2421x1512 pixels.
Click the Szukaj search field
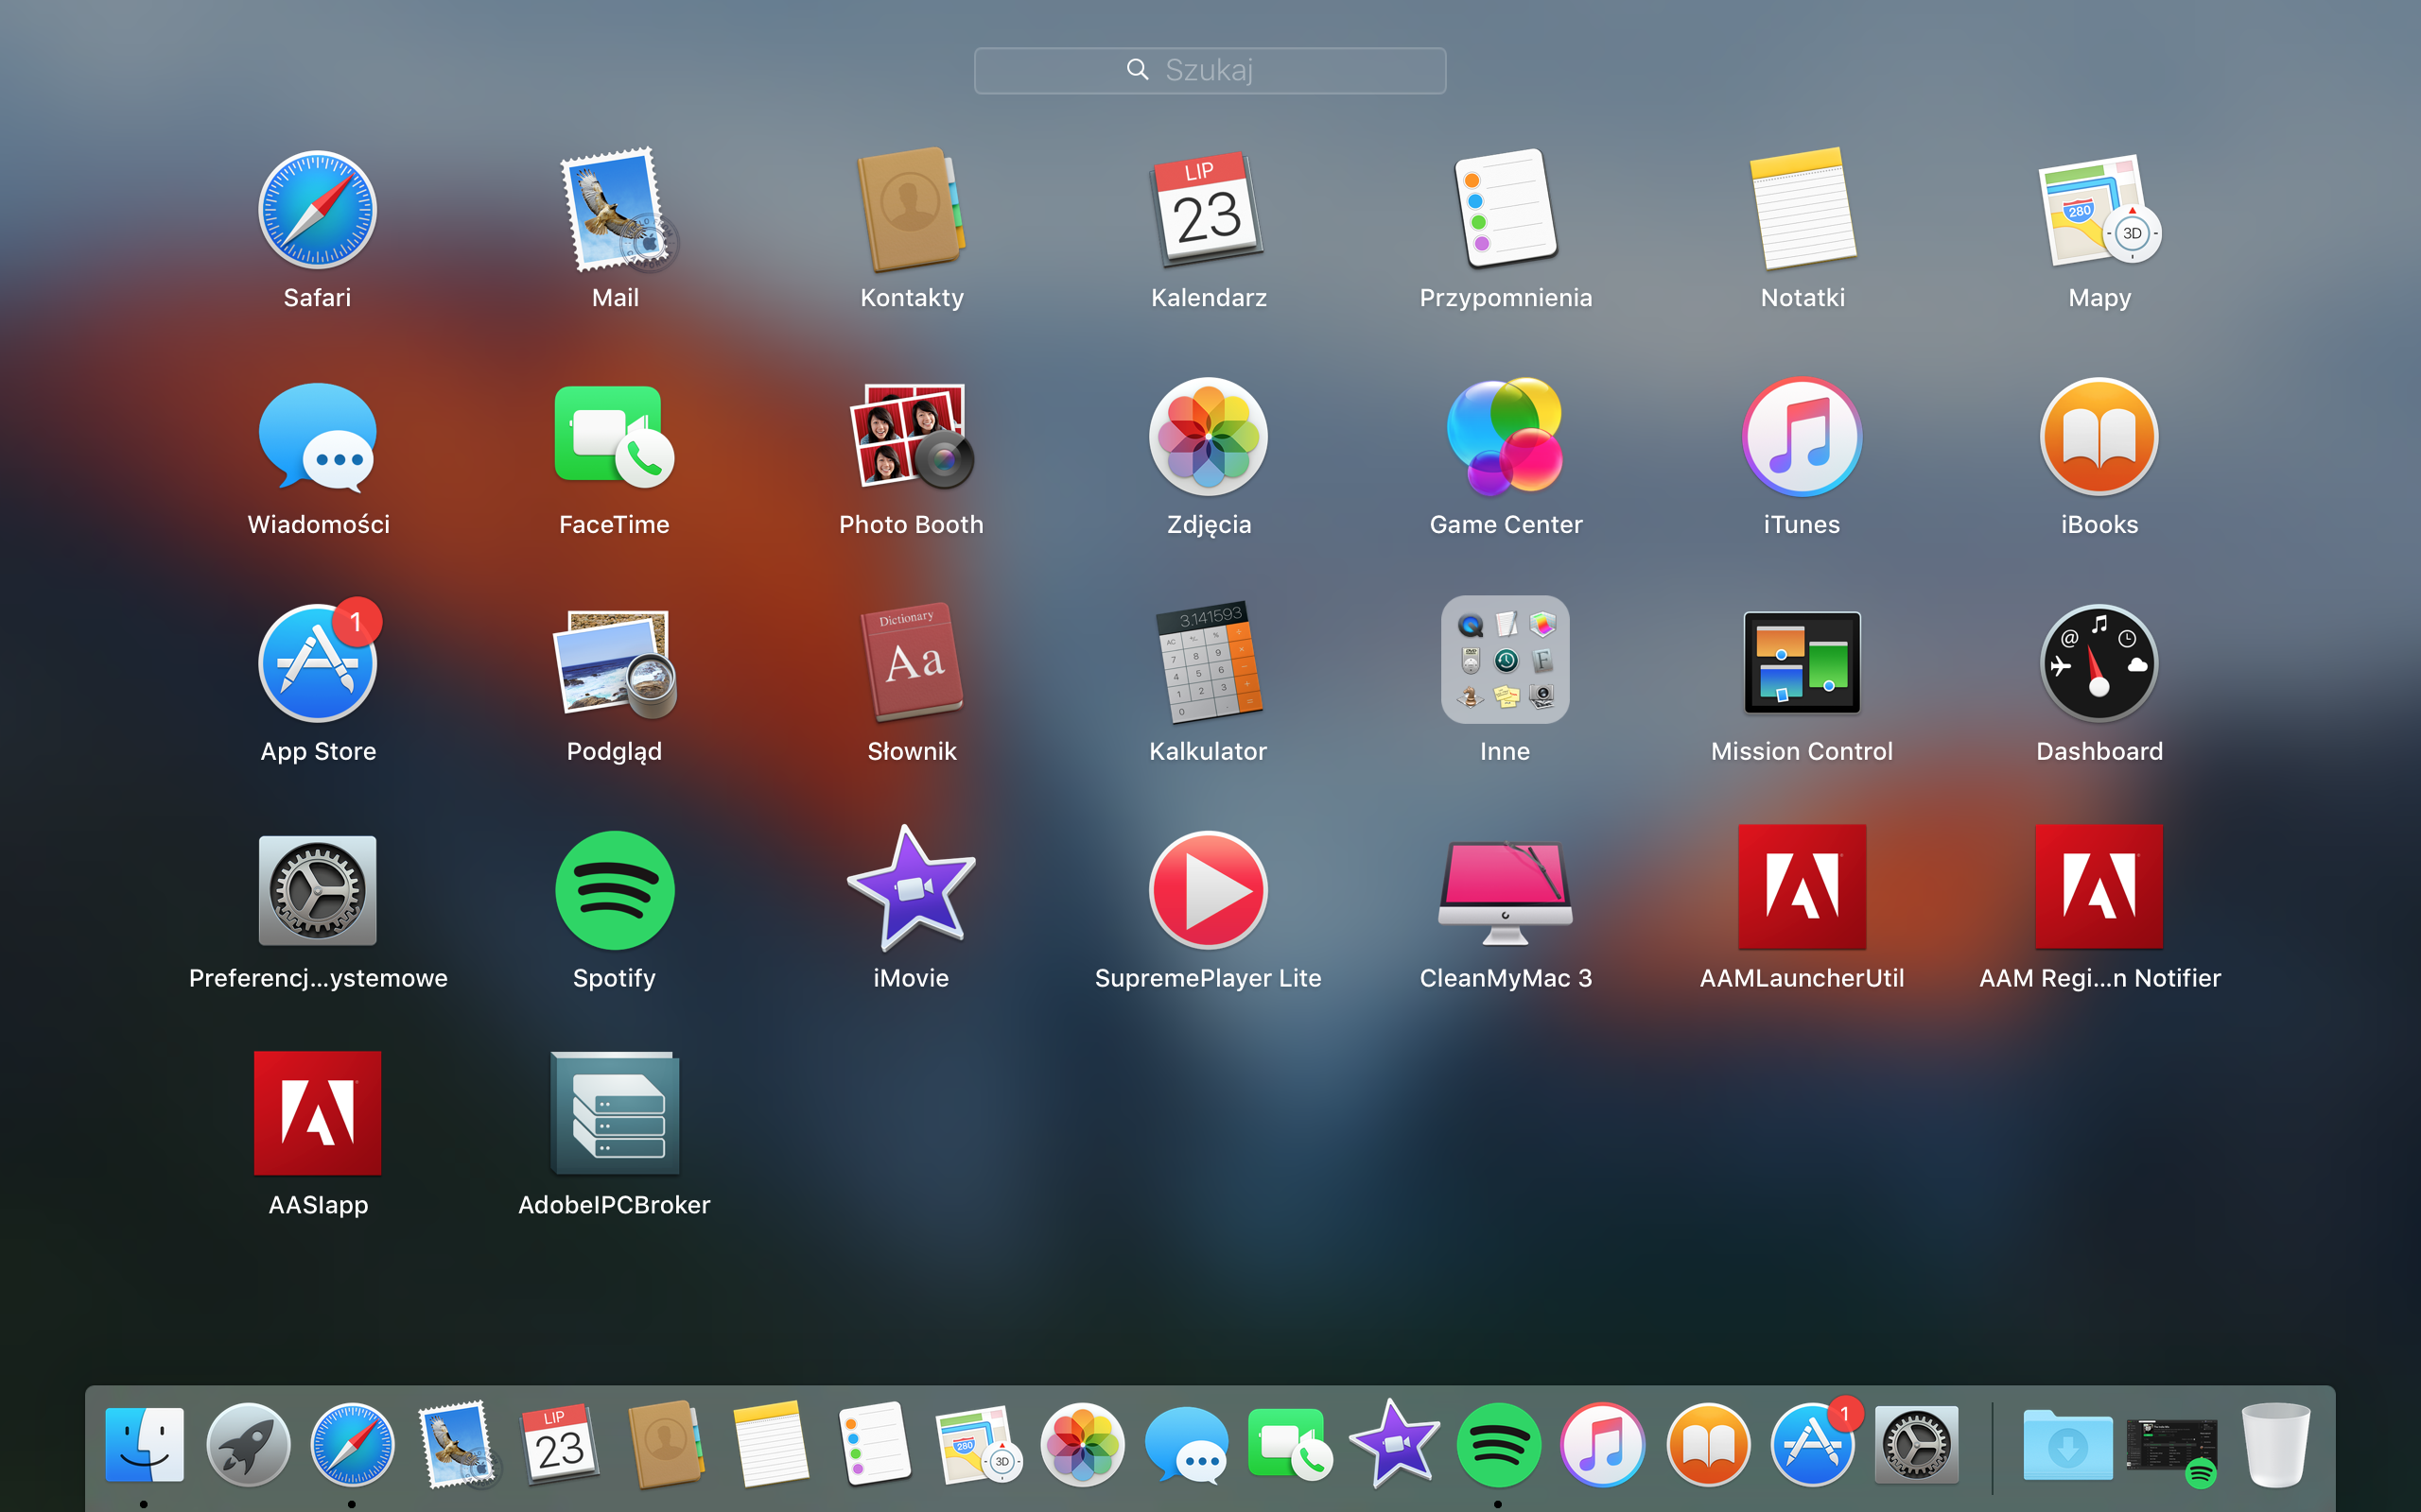[x=1210, y=70]
